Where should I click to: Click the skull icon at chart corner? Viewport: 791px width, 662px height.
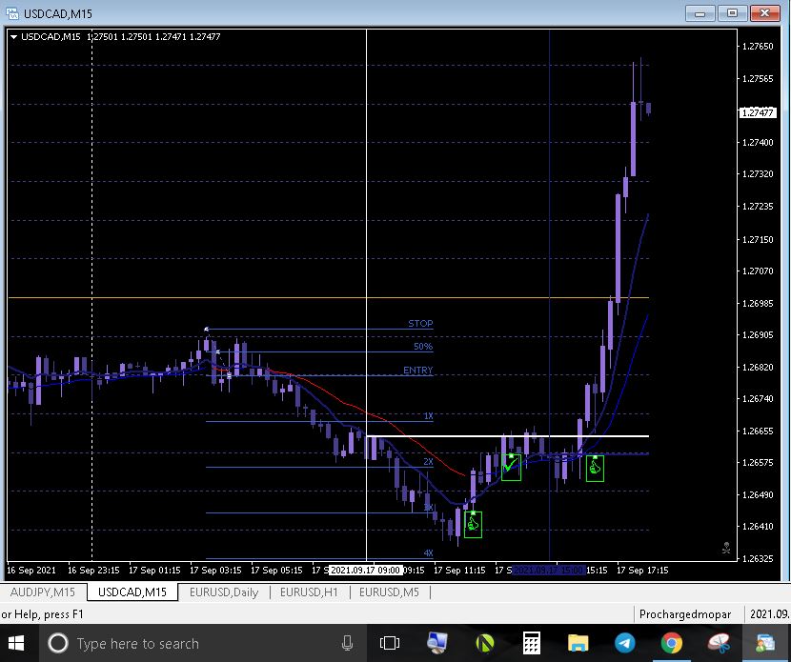[x=726, y=548]
